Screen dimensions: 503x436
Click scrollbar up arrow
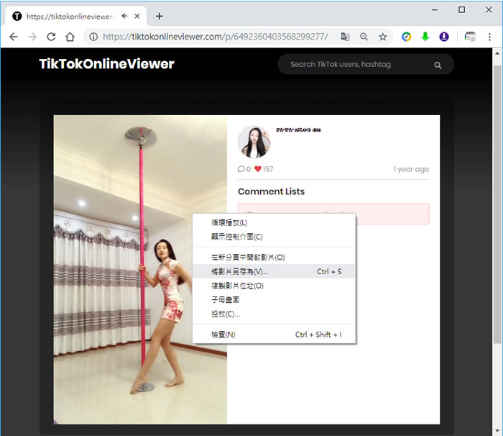tap(497, 53)
